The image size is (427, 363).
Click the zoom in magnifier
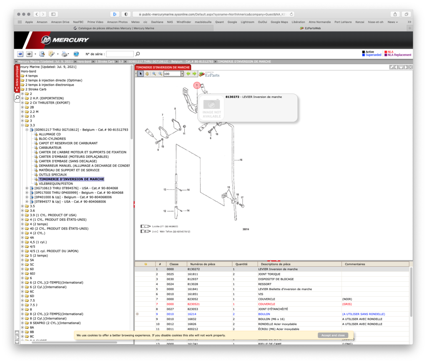click(154, 74)
